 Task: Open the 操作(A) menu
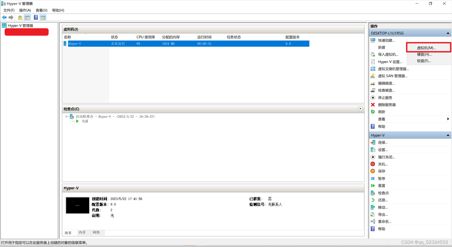[x=25, y=10]
